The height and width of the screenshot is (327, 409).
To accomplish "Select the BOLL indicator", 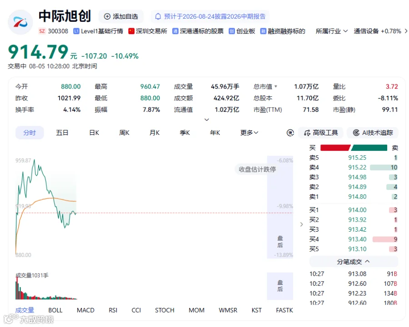I will click(x=55, y=310).
